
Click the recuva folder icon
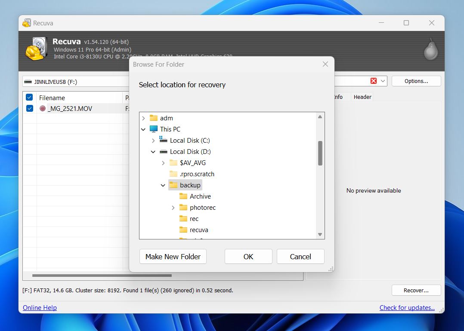pos(183,230)
